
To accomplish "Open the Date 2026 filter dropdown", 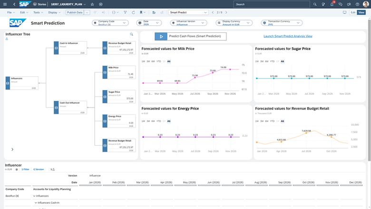I will click(x=149, y=23).
